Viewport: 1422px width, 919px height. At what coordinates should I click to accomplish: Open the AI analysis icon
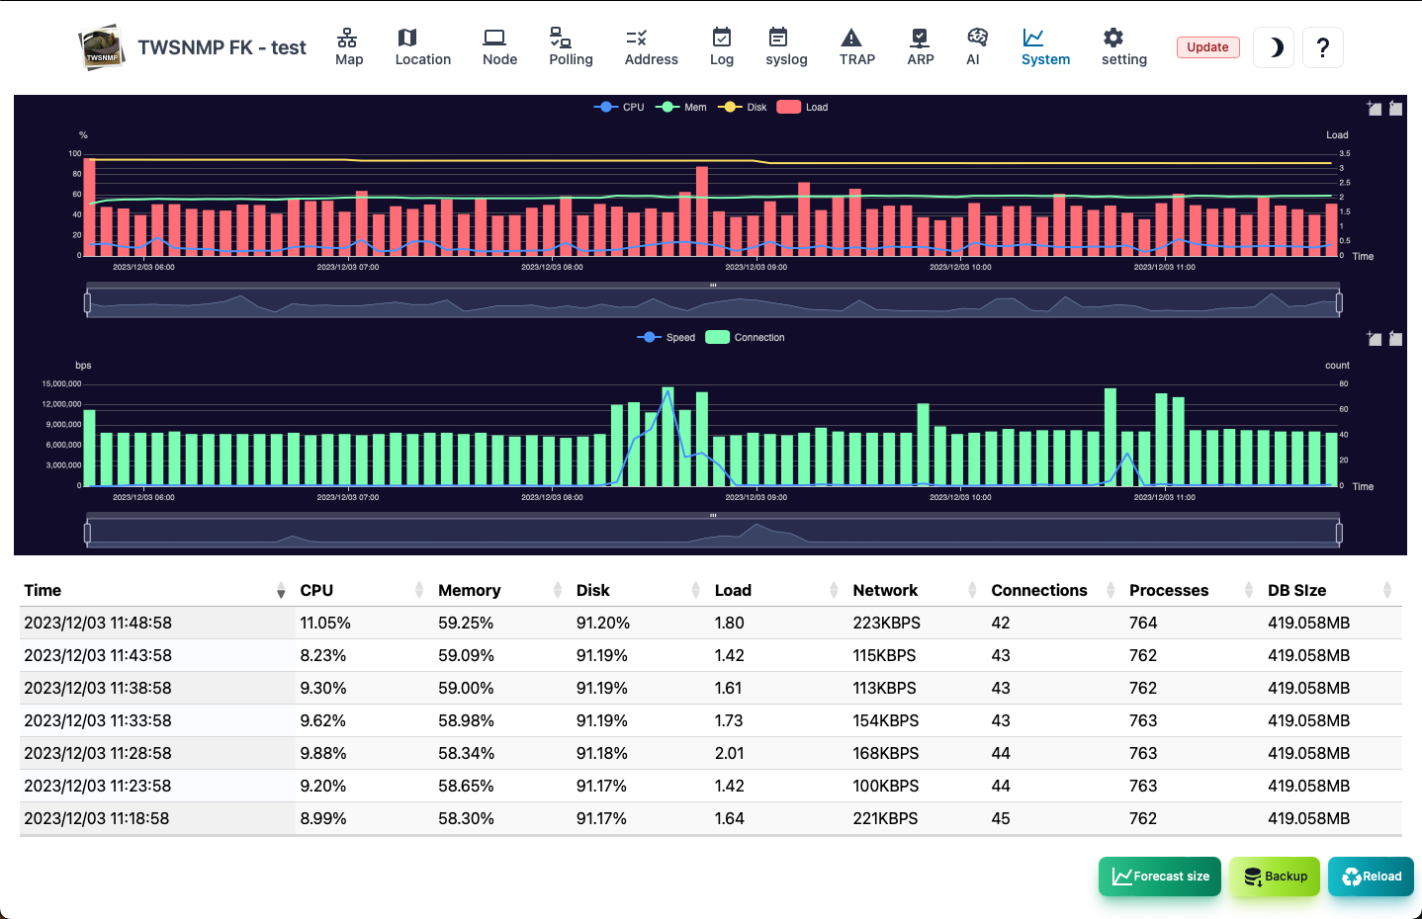coord(977,38)
